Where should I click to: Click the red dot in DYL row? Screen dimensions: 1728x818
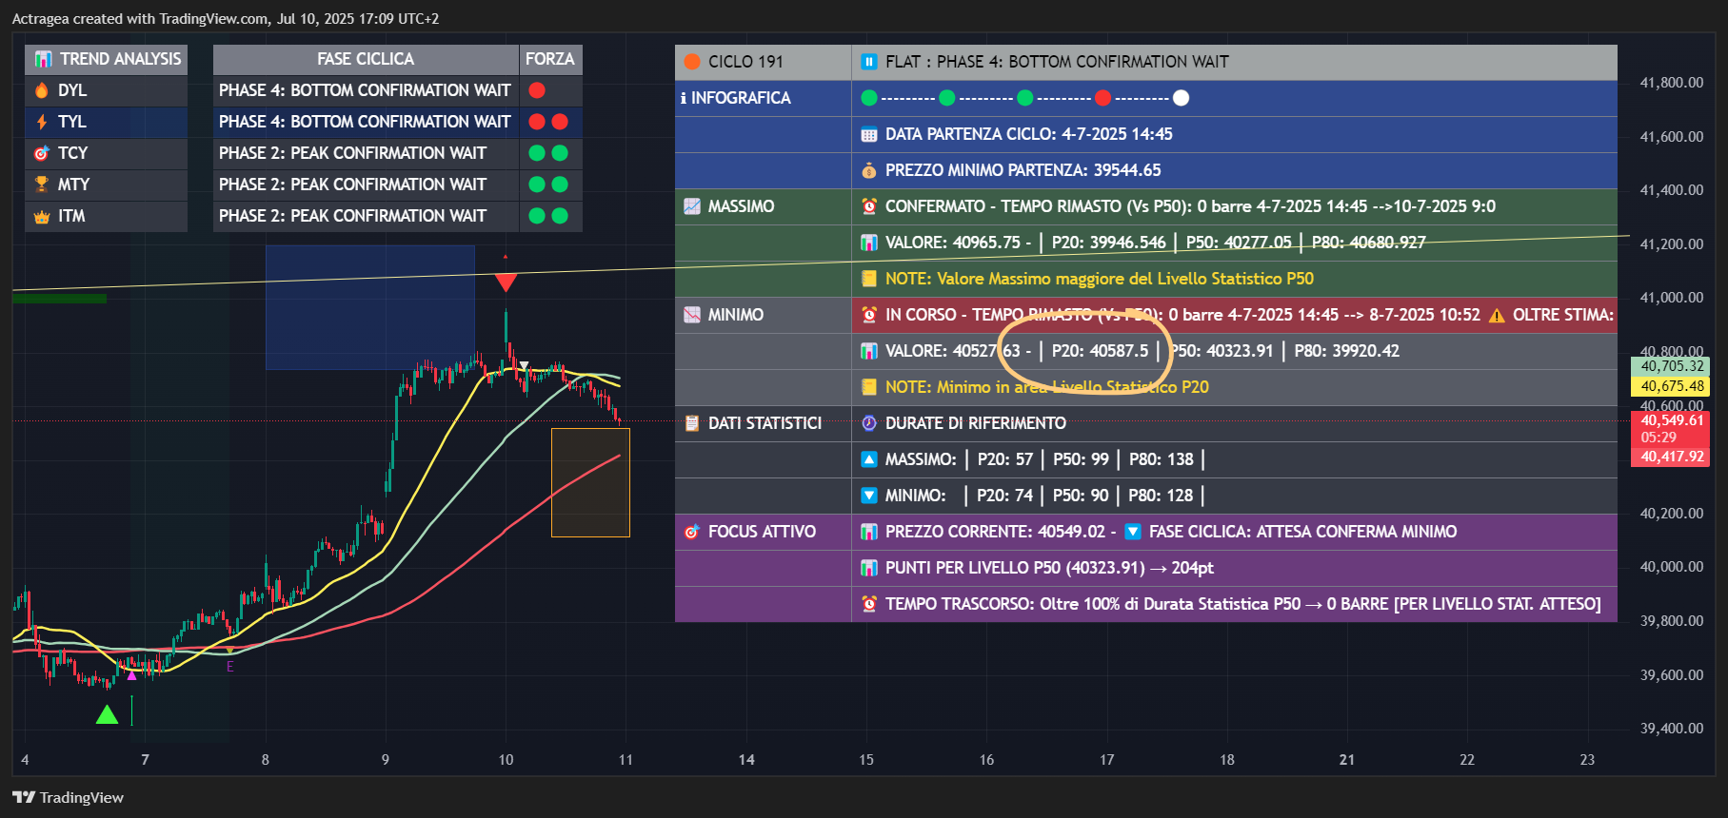point(537,90)
